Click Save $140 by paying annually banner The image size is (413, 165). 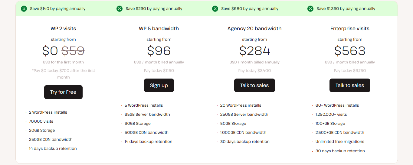[x=57, y=9]
